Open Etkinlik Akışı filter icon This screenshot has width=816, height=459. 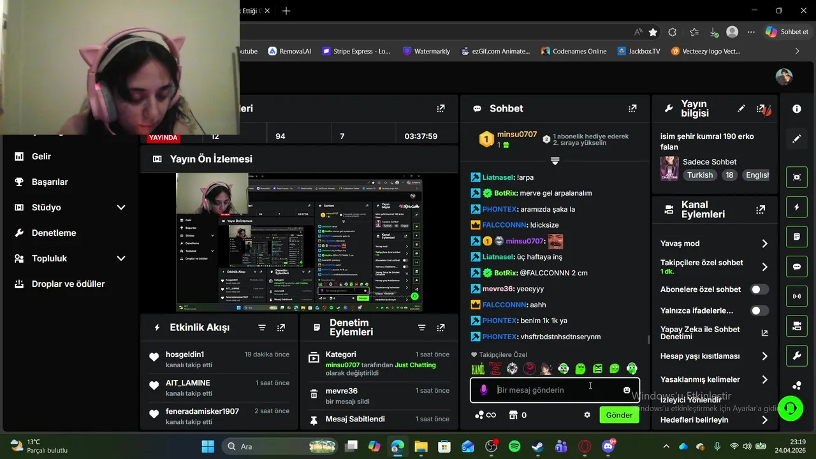(262, 328)
